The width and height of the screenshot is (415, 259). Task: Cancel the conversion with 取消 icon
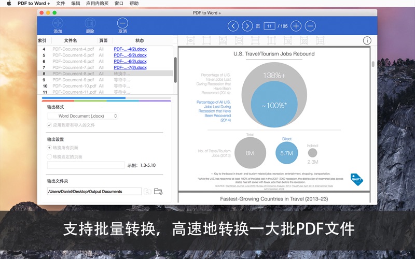pyautogui.click(x=122, y=23)
